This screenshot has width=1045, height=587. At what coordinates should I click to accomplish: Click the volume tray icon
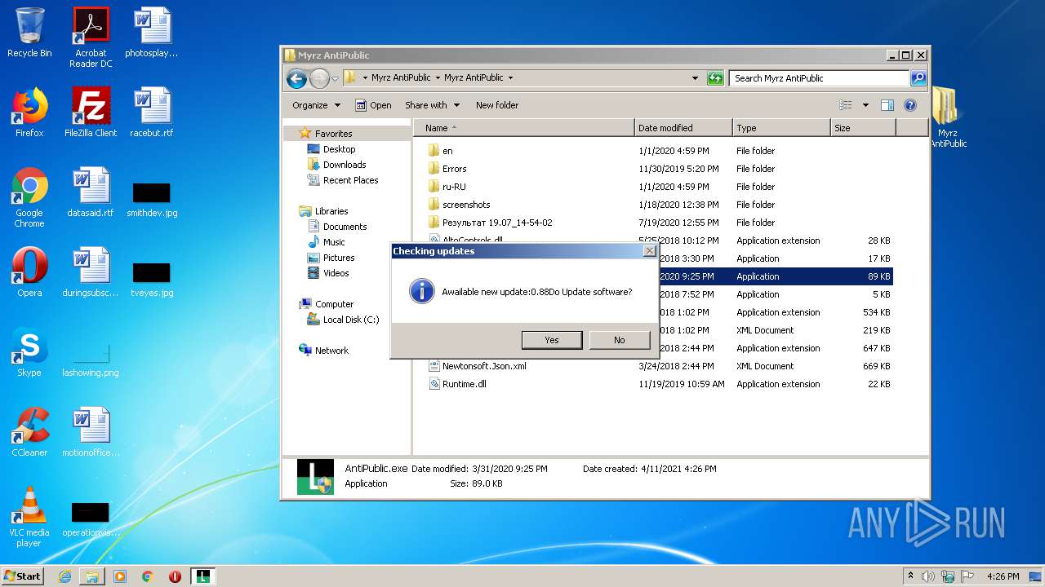tap(928, 576)
